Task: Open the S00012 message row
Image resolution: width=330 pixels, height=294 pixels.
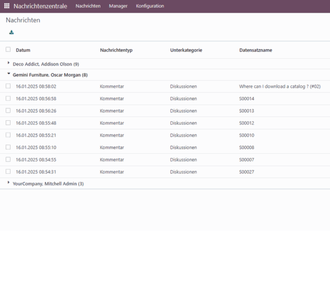Action: point(247,123)
